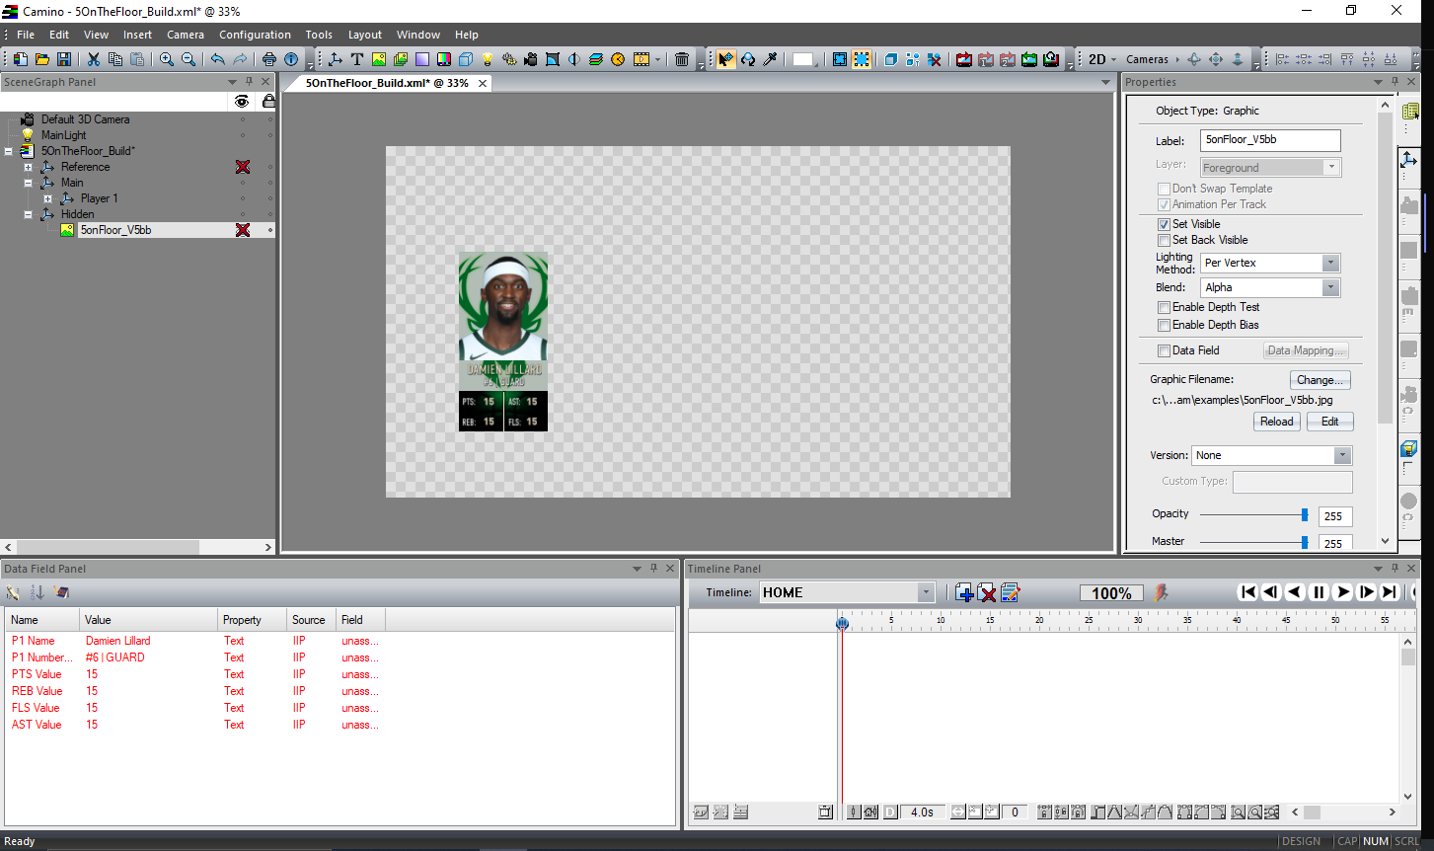This screenshot has width=1434, height=851.
Task: Click the Change... graphic filename button
Action: click(1320, 380)
